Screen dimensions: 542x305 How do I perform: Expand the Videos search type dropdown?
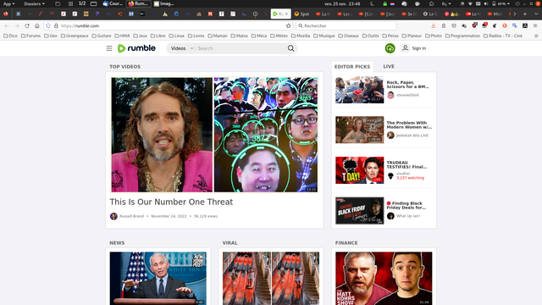(181, 48)
